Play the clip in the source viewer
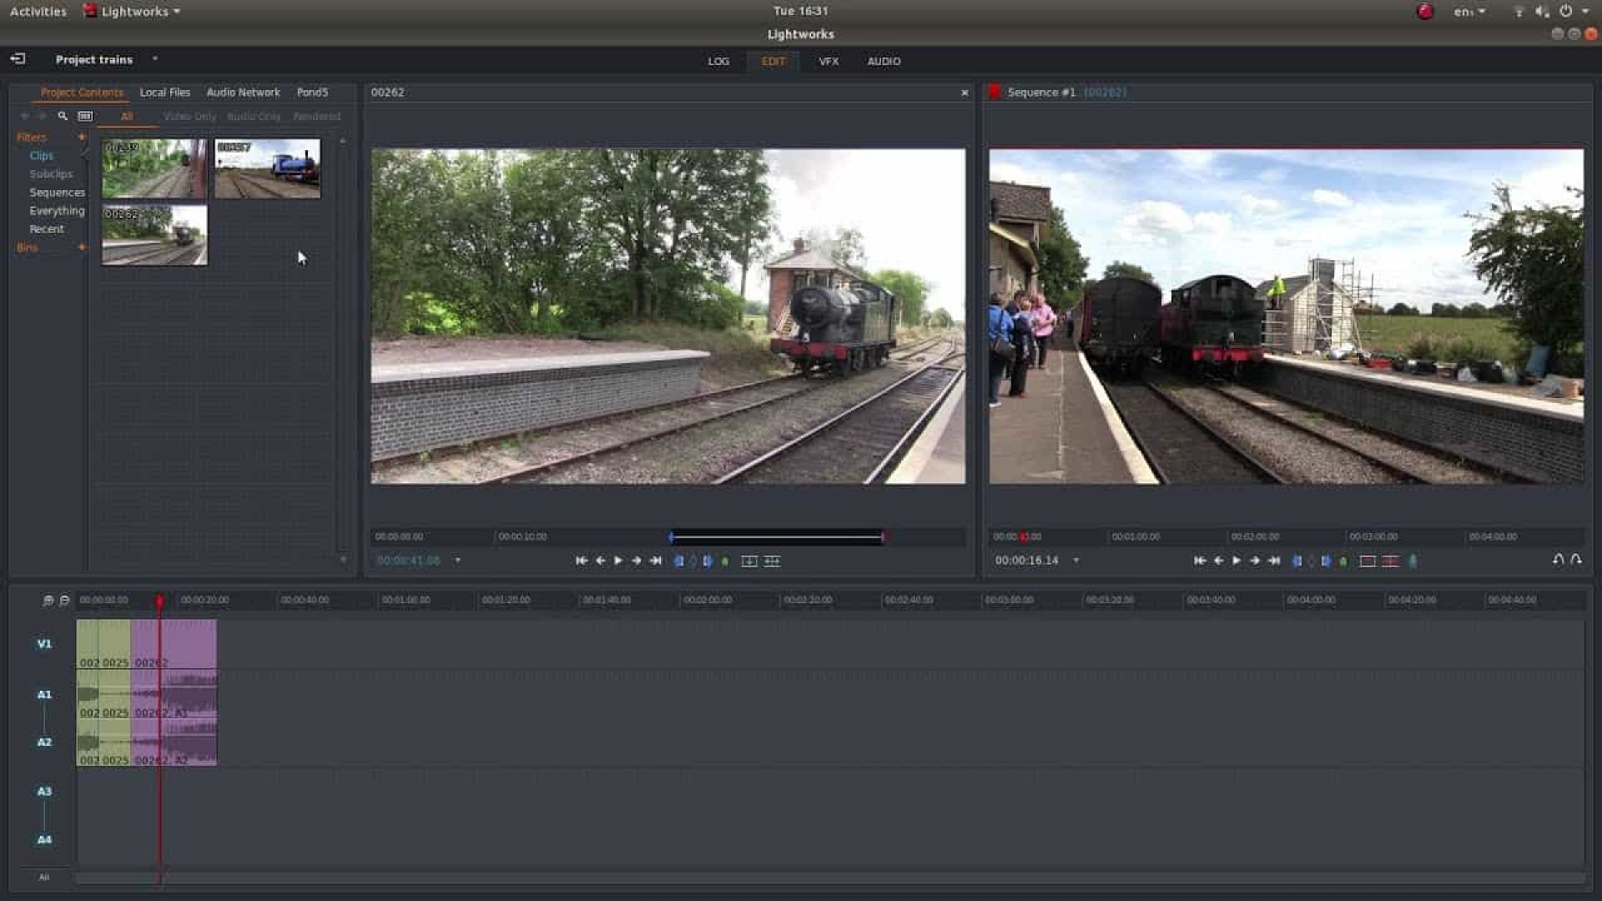 click(x=618, y=561)
